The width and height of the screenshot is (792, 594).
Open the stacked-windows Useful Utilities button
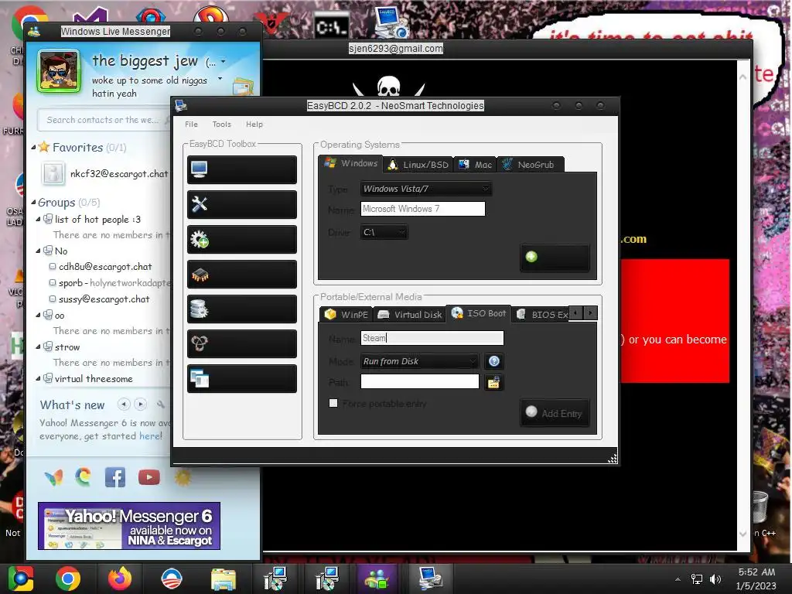tap(242, 378)
